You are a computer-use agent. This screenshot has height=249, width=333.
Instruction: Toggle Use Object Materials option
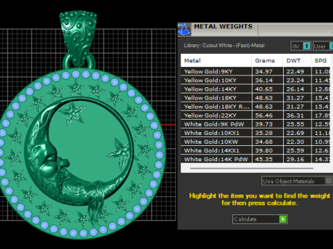pyautogui.click(x=297, y=181)
